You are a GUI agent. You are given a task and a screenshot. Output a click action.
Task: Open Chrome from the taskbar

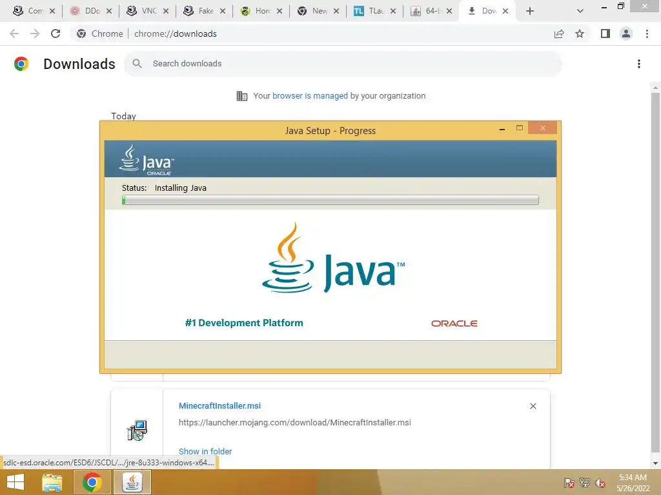(x=92, y=482)
